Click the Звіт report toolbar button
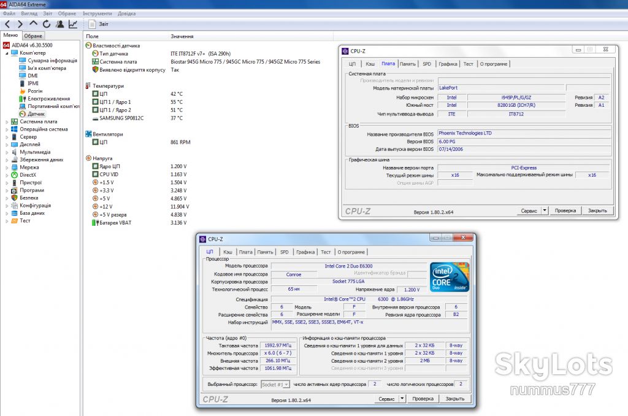628x416 pixels. click(99, 24)
